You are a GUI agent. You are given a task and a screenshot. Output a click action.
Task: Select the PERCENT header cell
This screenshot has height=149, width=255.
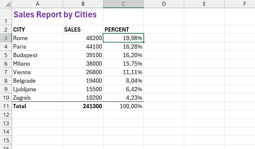(124, 29)
